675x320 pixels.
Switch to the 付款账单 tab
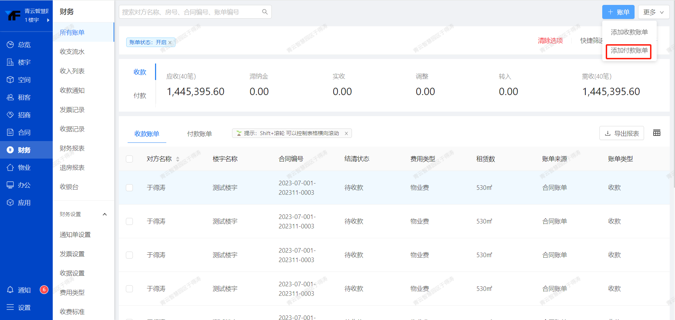pyautogui.click(x=199, y=134)
